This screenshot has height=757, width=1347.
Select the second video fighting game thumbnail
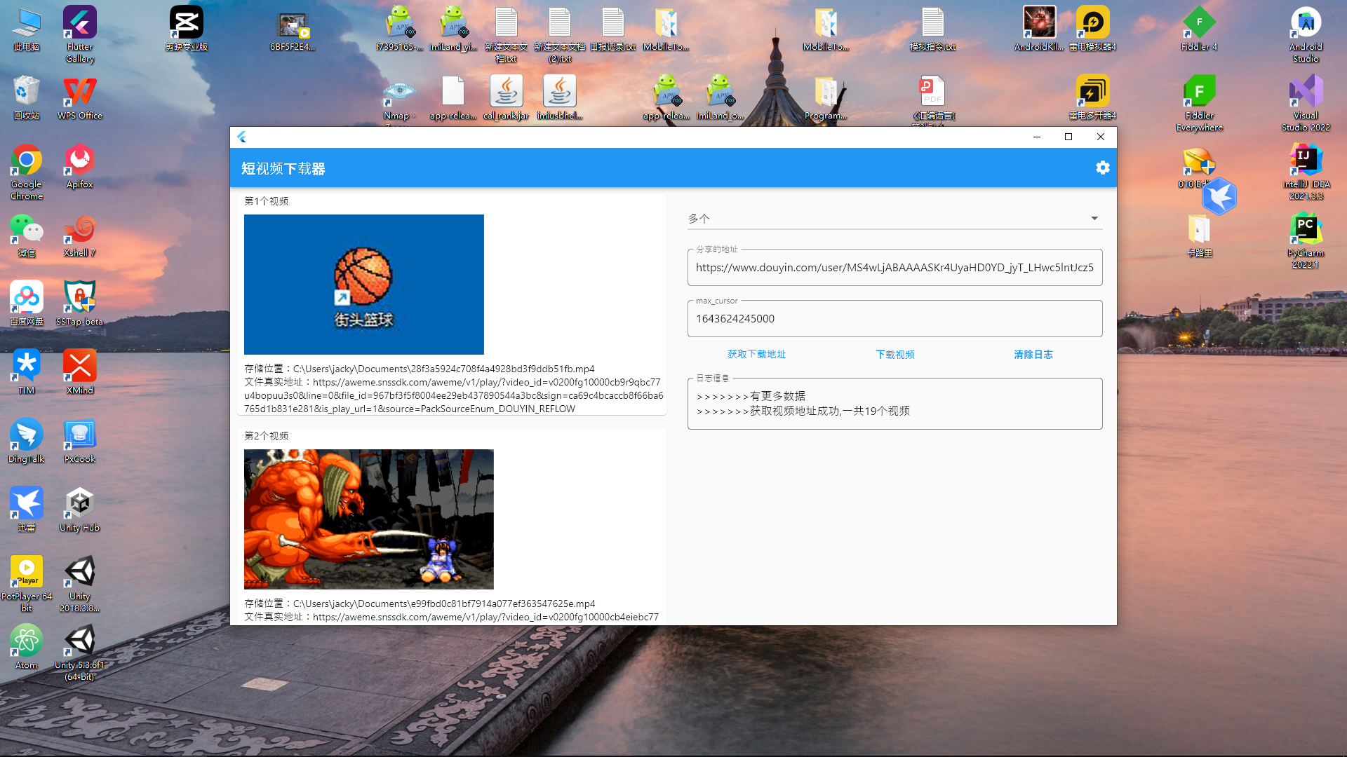coord(368,519)
